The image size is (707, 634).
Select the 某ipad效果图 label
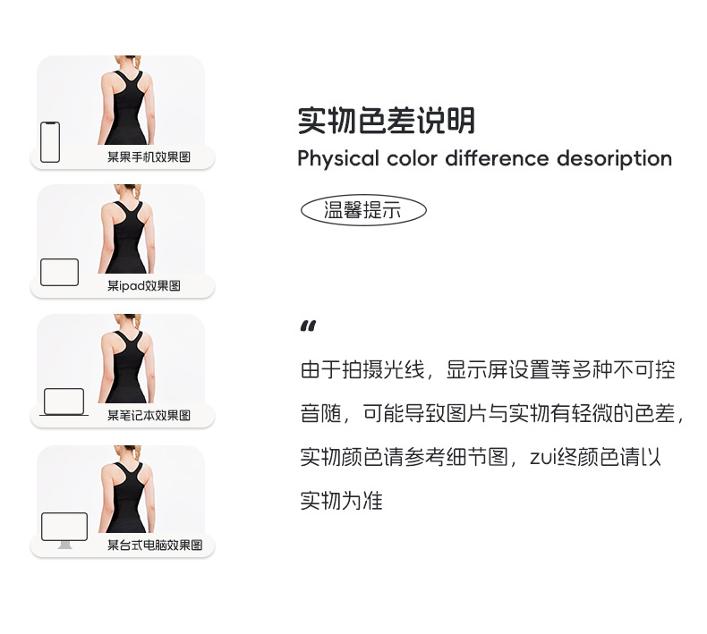pos(144,285)
